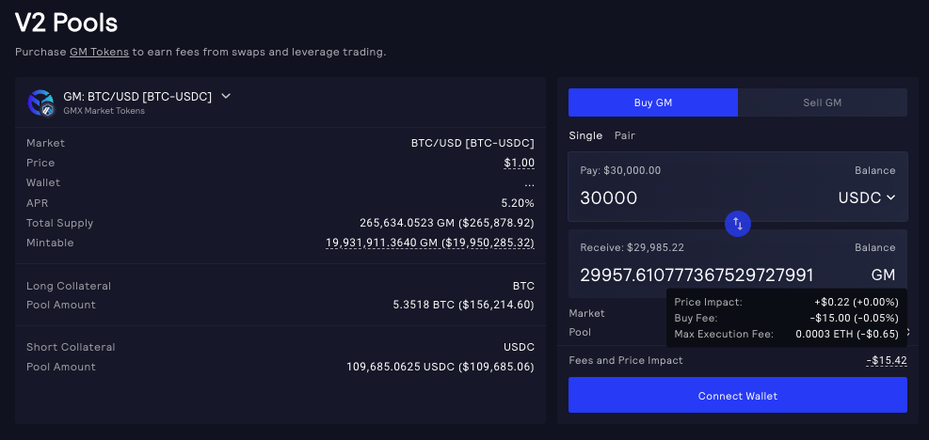Click the Fees and Price Impact label
The height and width of the screenshot is (440, 929).
(626, 360)
